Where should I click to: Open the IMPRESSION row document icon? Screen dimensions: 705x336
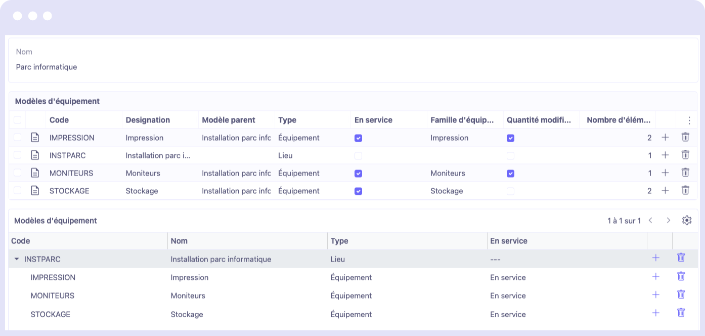tap(35, 138)
